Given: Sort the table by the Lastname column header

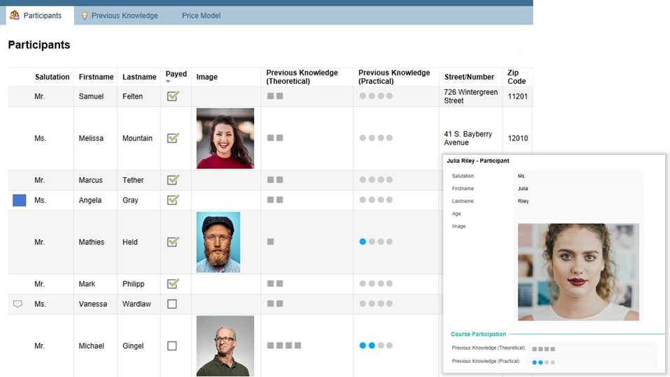Looking at the screenshot, I should 140,77.
